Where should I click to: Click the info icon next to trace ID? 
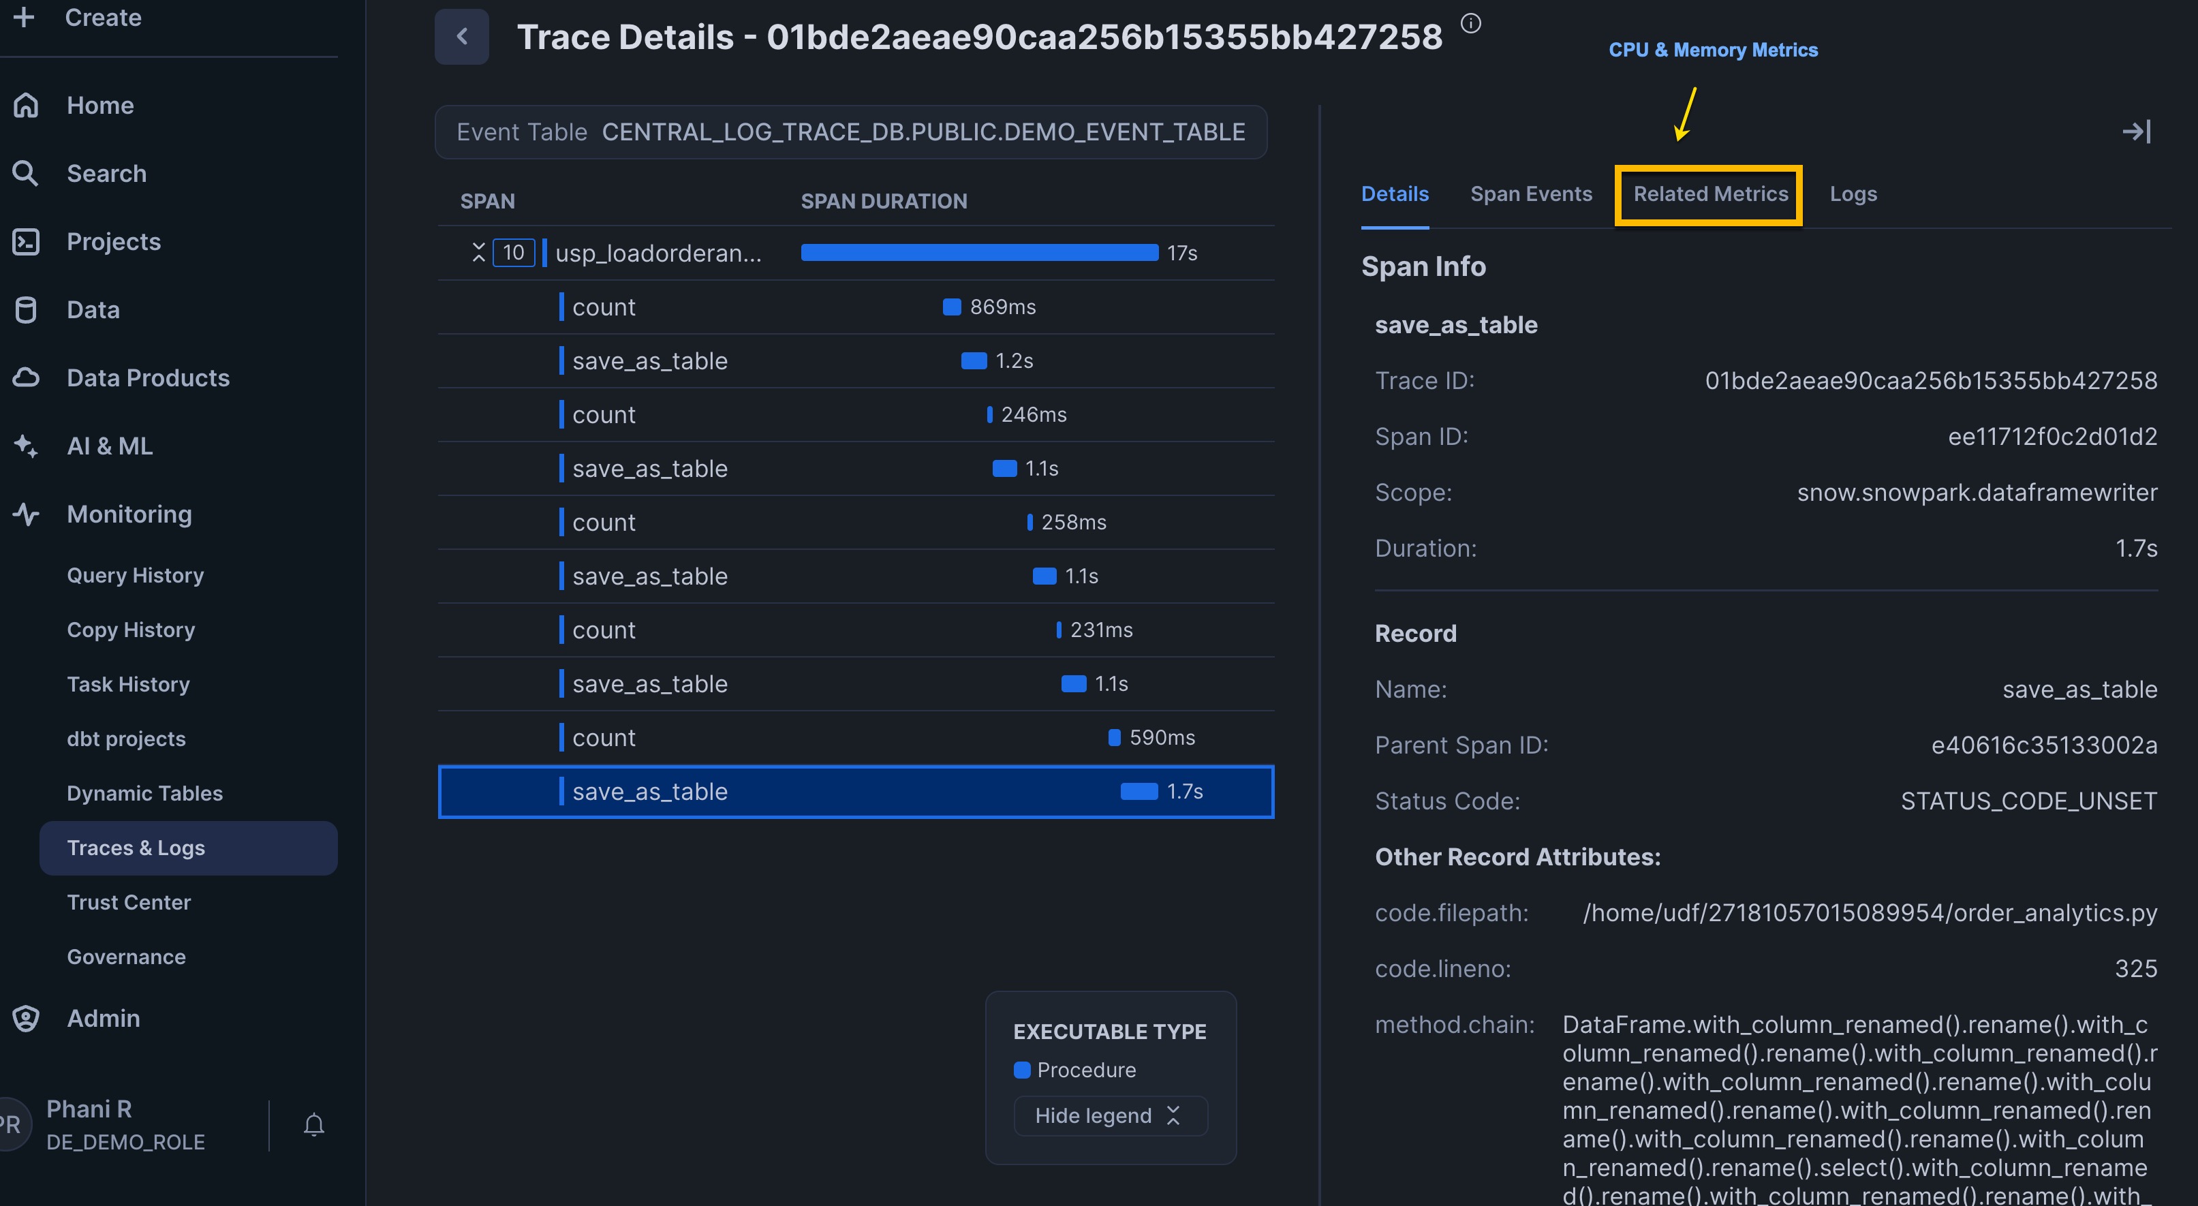tap(1470, 24)
